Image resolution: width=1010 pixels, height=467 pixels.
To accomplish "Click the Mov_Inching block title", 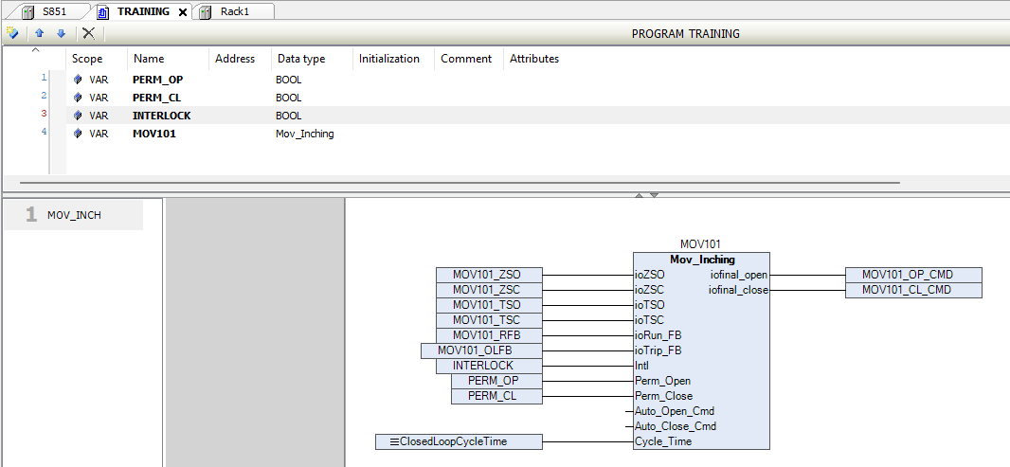I will click(x=701, y=260).
